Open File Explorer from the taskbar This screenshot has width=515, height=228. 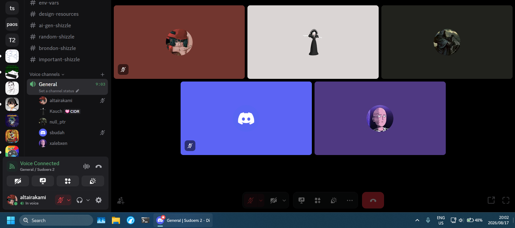(116, 220)
